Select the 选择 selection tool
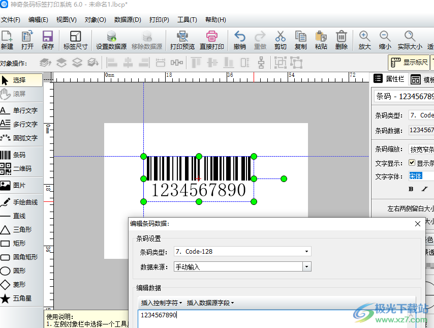This screenshot has width=434, height=328. (x=21, y=80)
